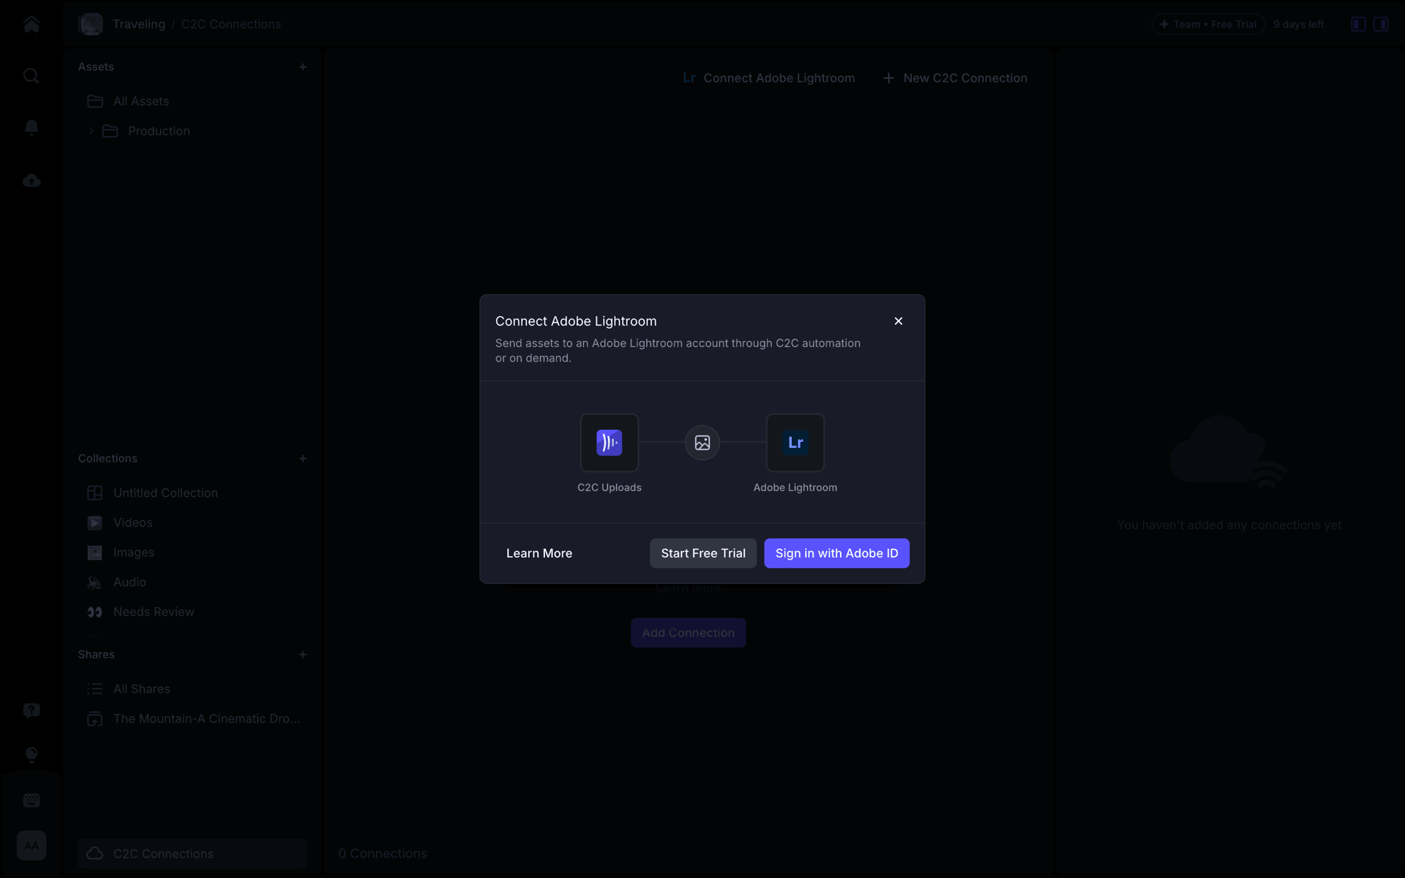Click the 0 Connections status text
This screenshot has height=878, width=1405.
383,854
